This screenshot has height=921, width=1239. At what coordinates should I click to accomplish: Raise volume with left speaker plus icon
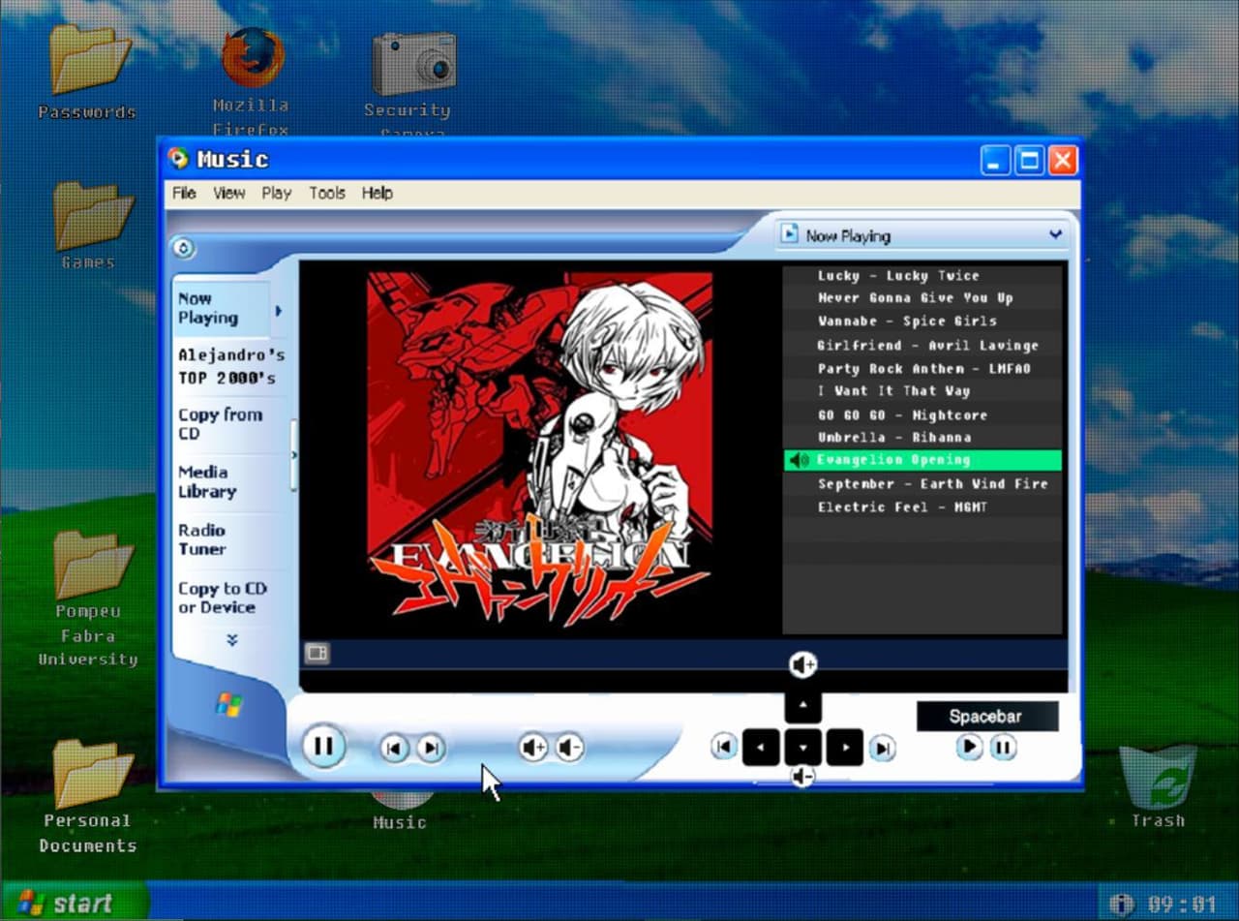click(x=533, y=748)
